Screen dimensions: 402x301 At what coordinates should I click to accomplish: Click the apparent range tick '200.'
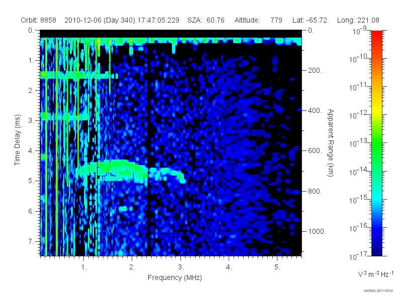315,70
